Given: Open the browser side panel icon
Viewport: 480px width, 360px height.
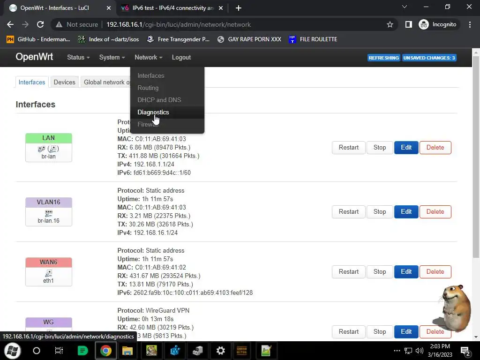Looking at the screenshot, I should tap(408, 24).
